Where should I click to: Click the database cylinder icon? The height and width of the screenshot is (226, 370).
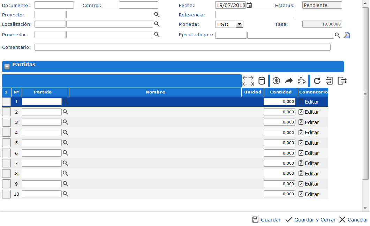[x=262, y=81]
